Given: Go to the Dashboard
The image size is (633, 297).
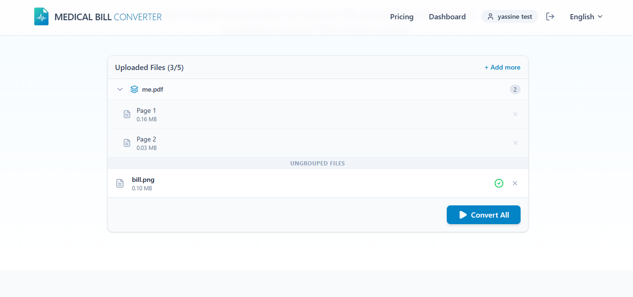Looking at the screenshot, I should pyautogui.click(x=447, y=16).
